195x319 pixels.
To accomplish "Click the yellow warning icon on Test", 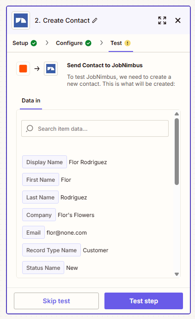I will pyautogui.click(x=127, y=43).
